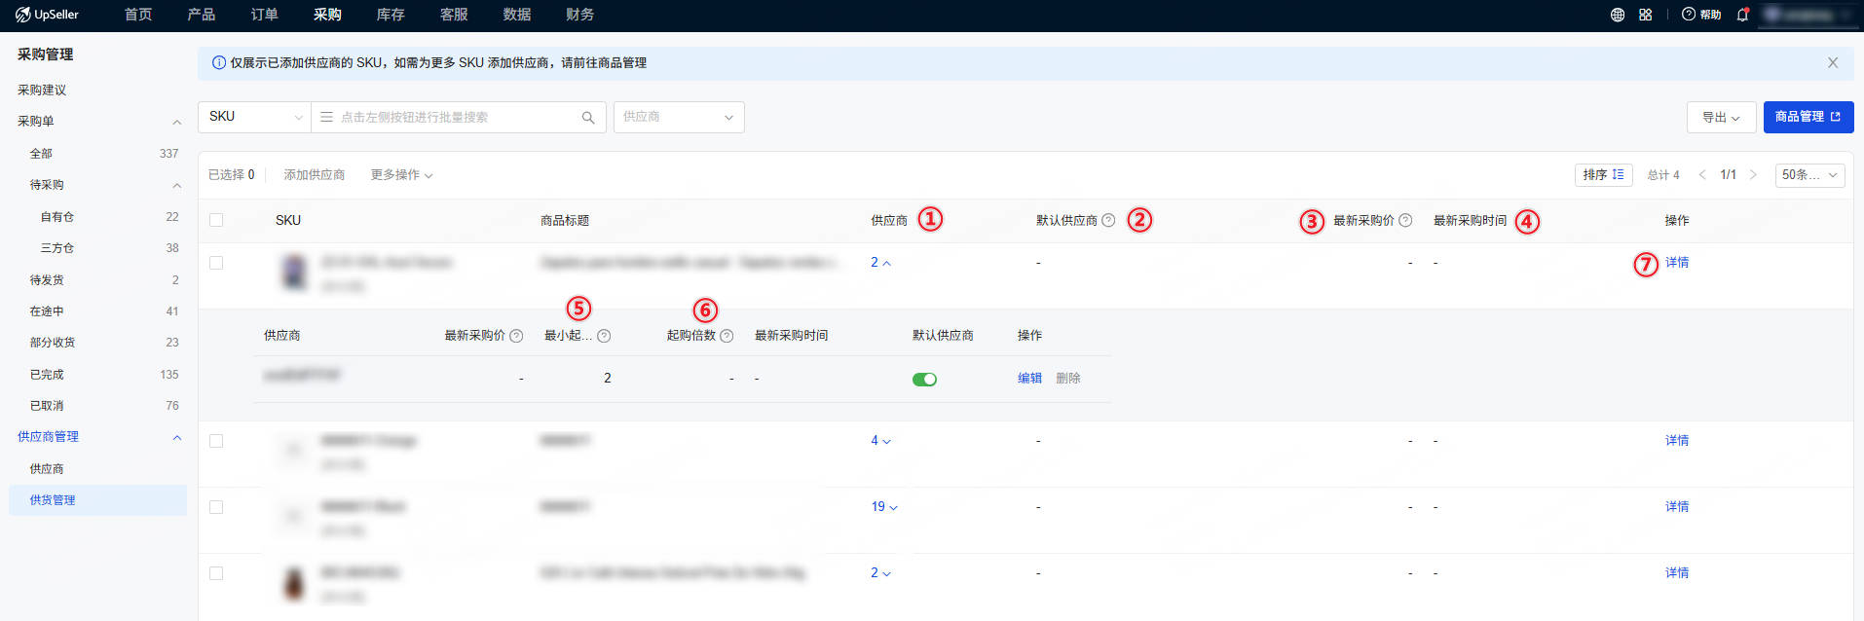Open the 库存 top menu
Viewport: 1864px width, 621px height.
point(391,15)
